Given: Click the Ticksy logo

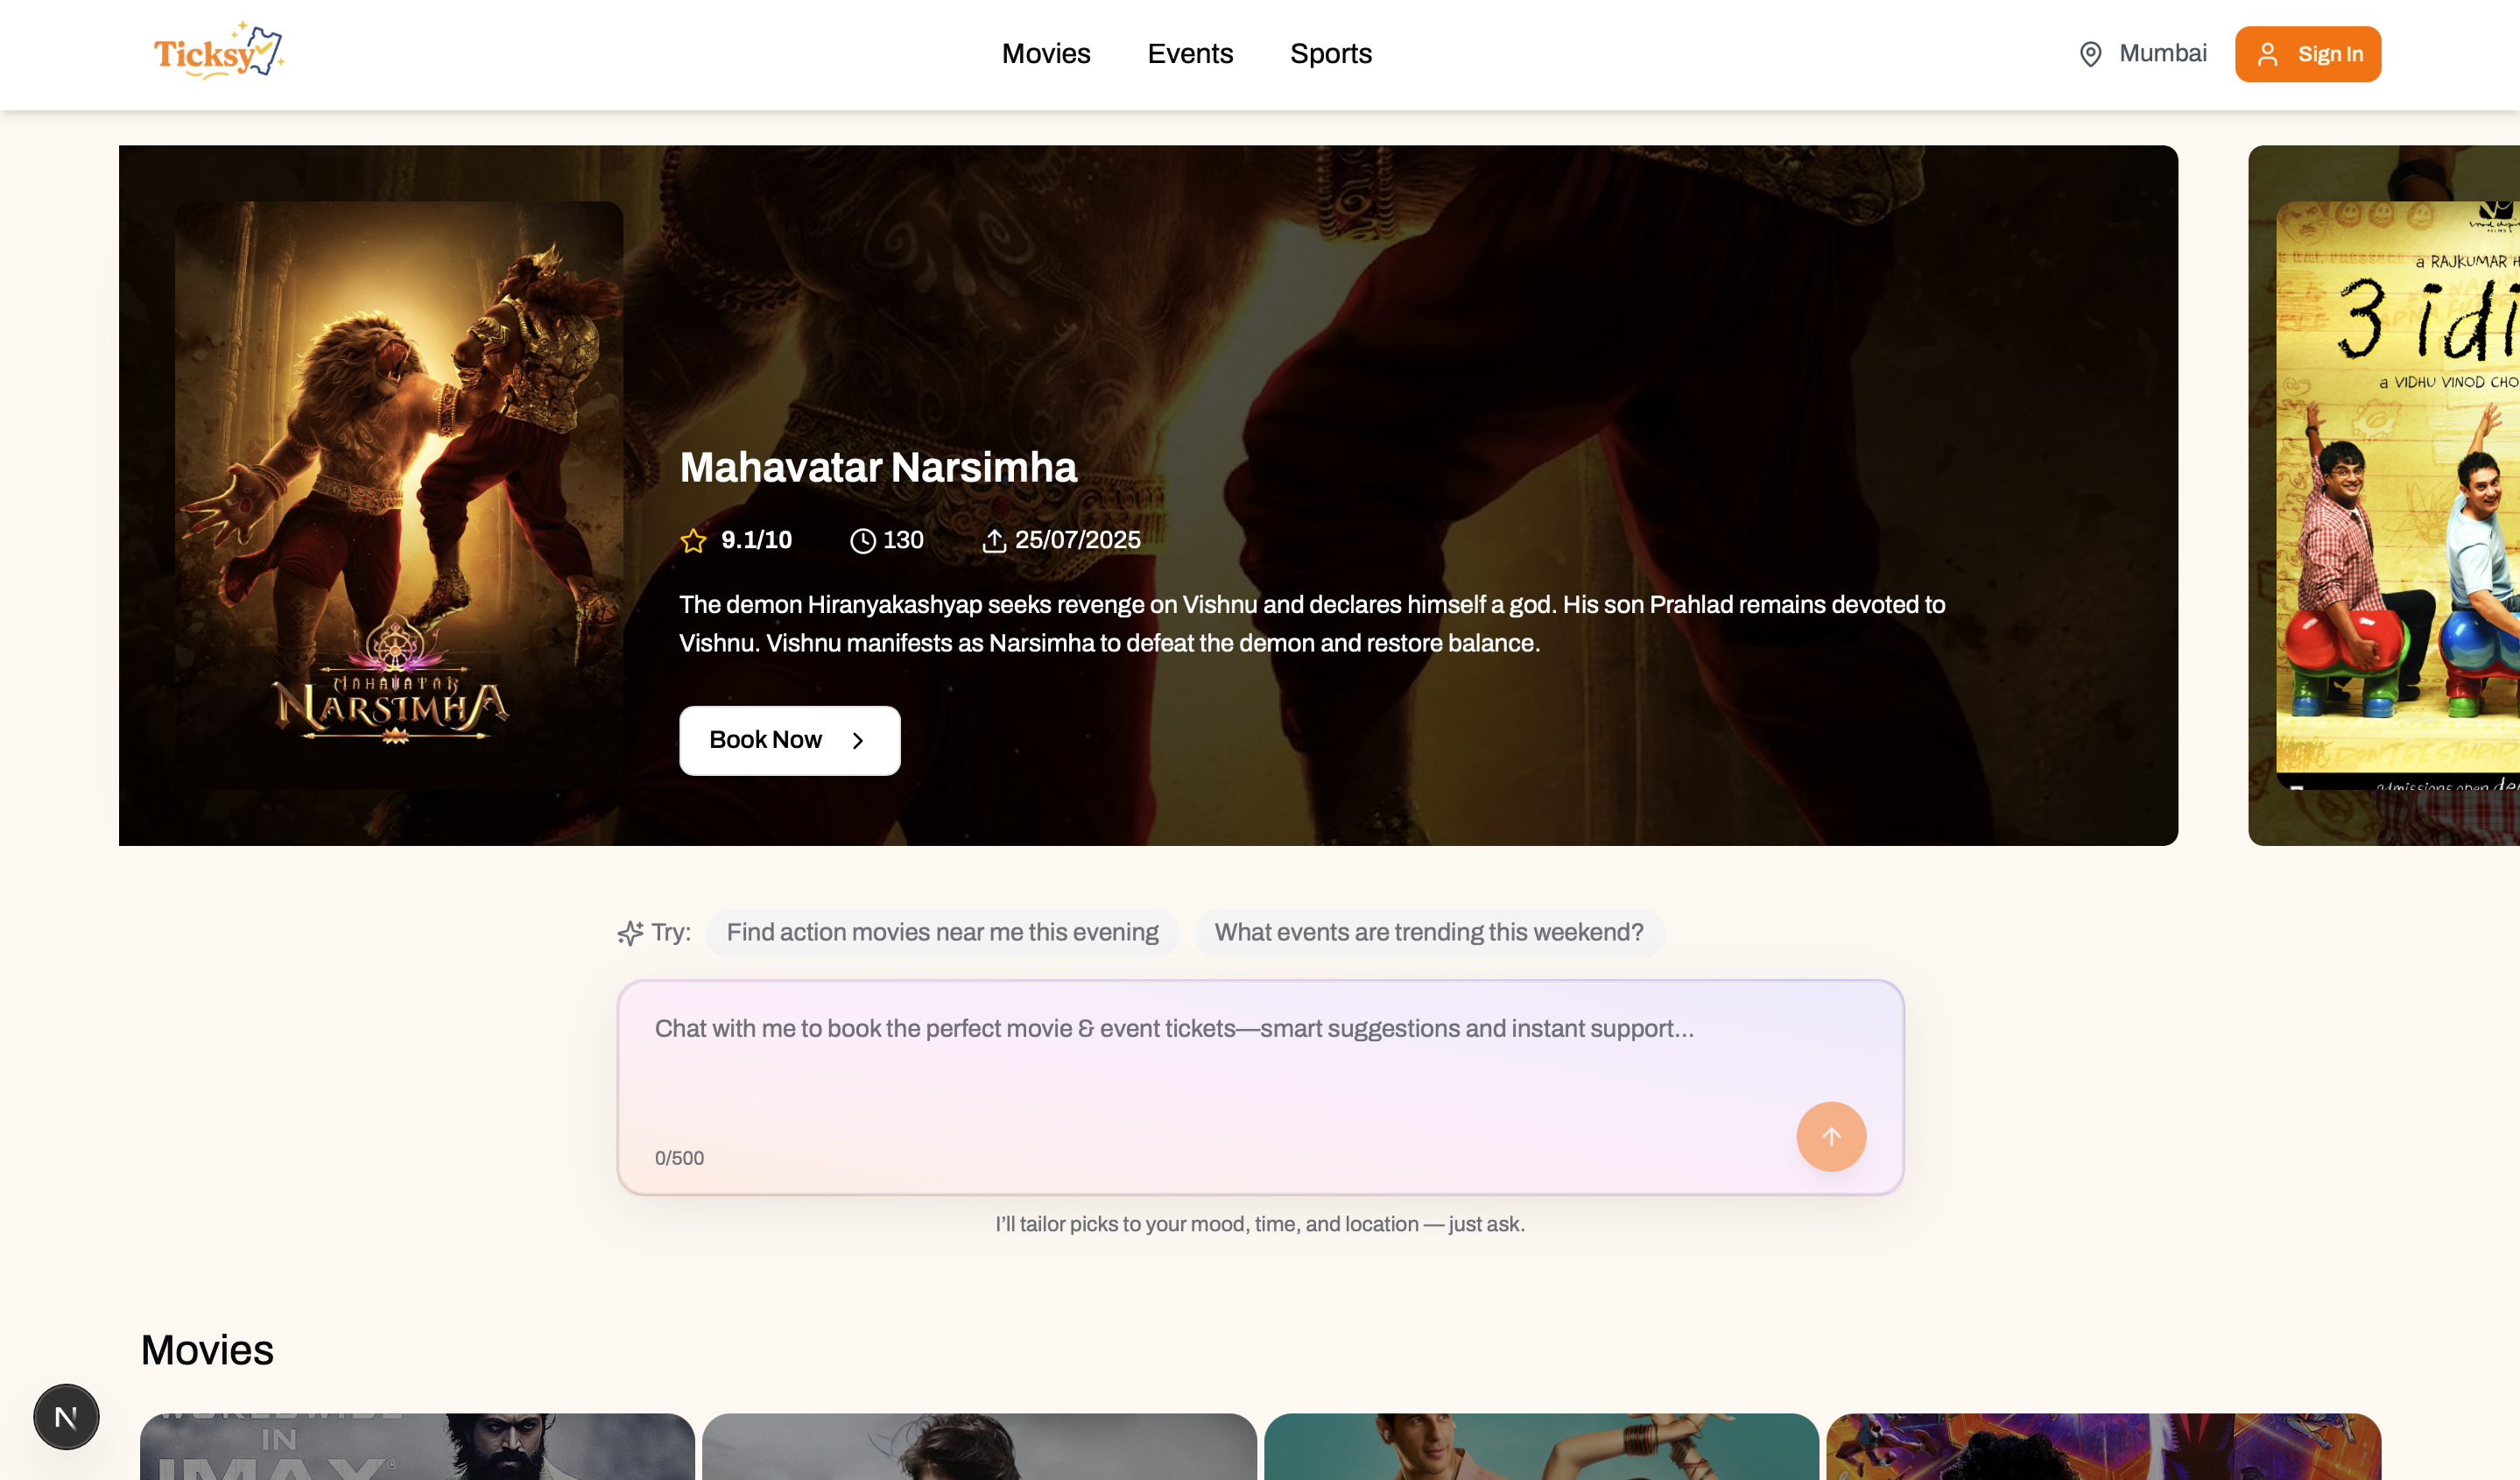Looking at the screenshot, I should [218, 51].
